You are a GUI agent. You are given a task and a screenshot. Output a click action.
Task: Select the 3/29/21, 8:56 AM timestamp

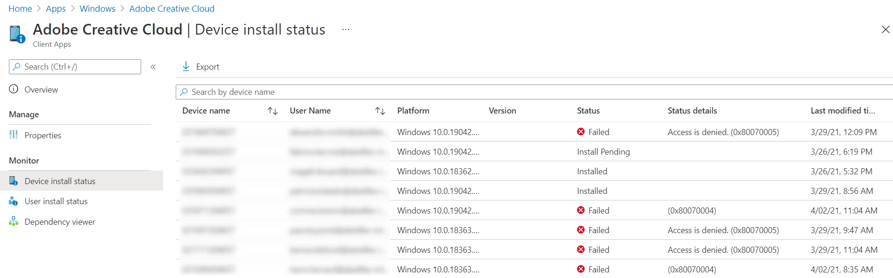(842, 191)
